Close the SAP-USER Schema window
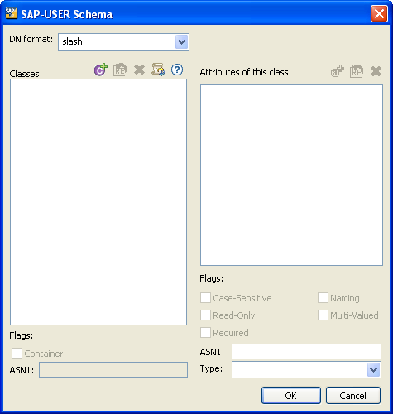393x414 pixels. click(x=379, y=13)
